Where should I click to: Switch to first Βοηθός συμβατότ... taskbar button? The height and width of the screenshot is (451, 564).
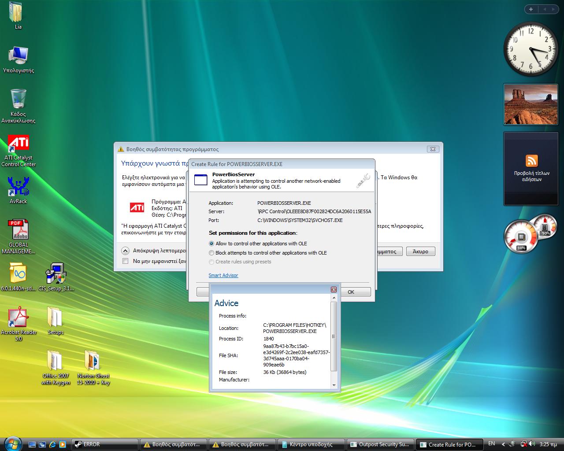click(x=174, y=444)
